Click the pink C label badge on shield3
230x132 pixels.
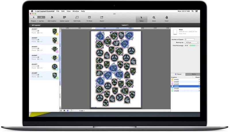click(57, 52)
